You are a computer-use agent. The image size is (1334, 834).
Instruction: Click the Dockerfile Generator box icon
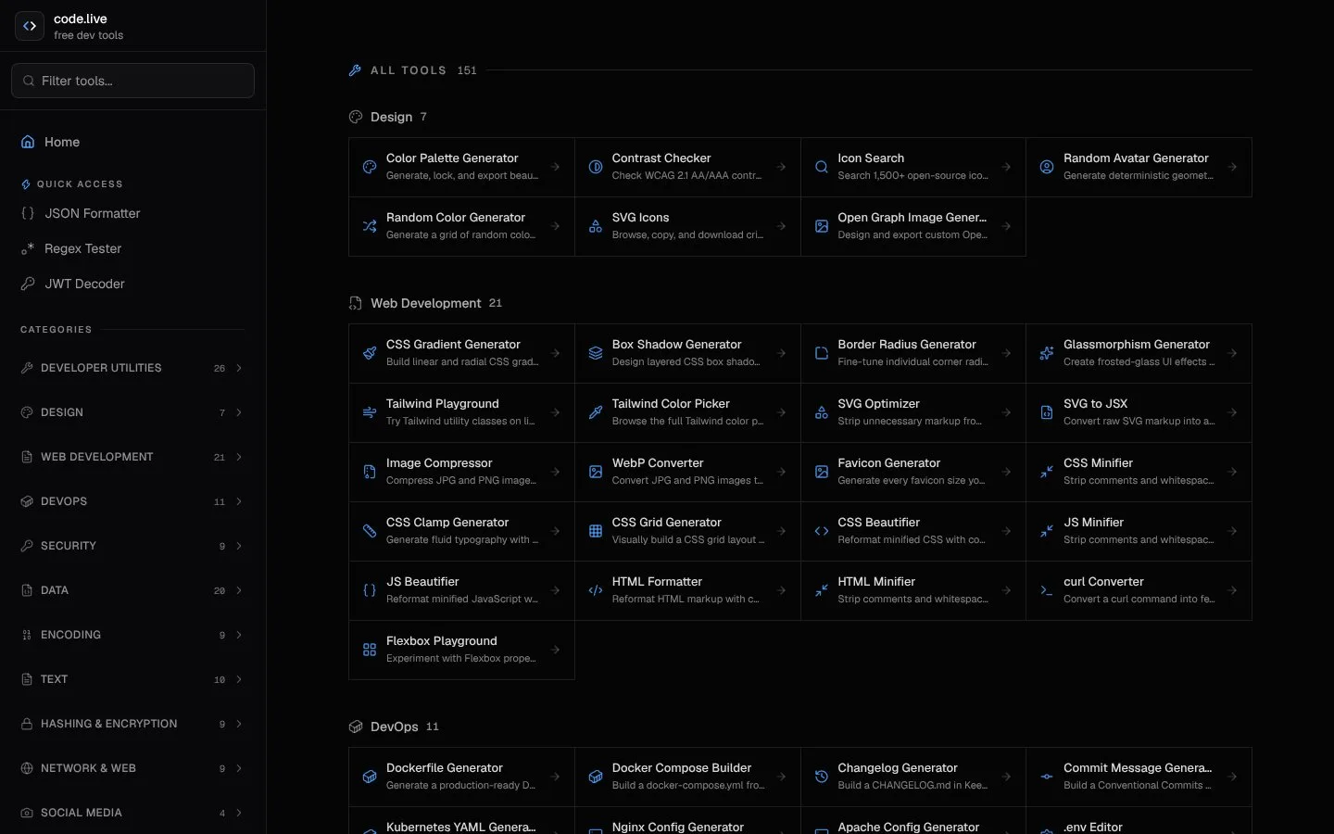coord(370,777)
